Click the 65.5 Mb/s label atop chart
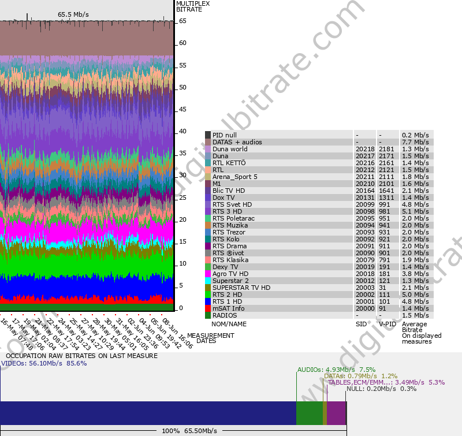 [73, 14]
